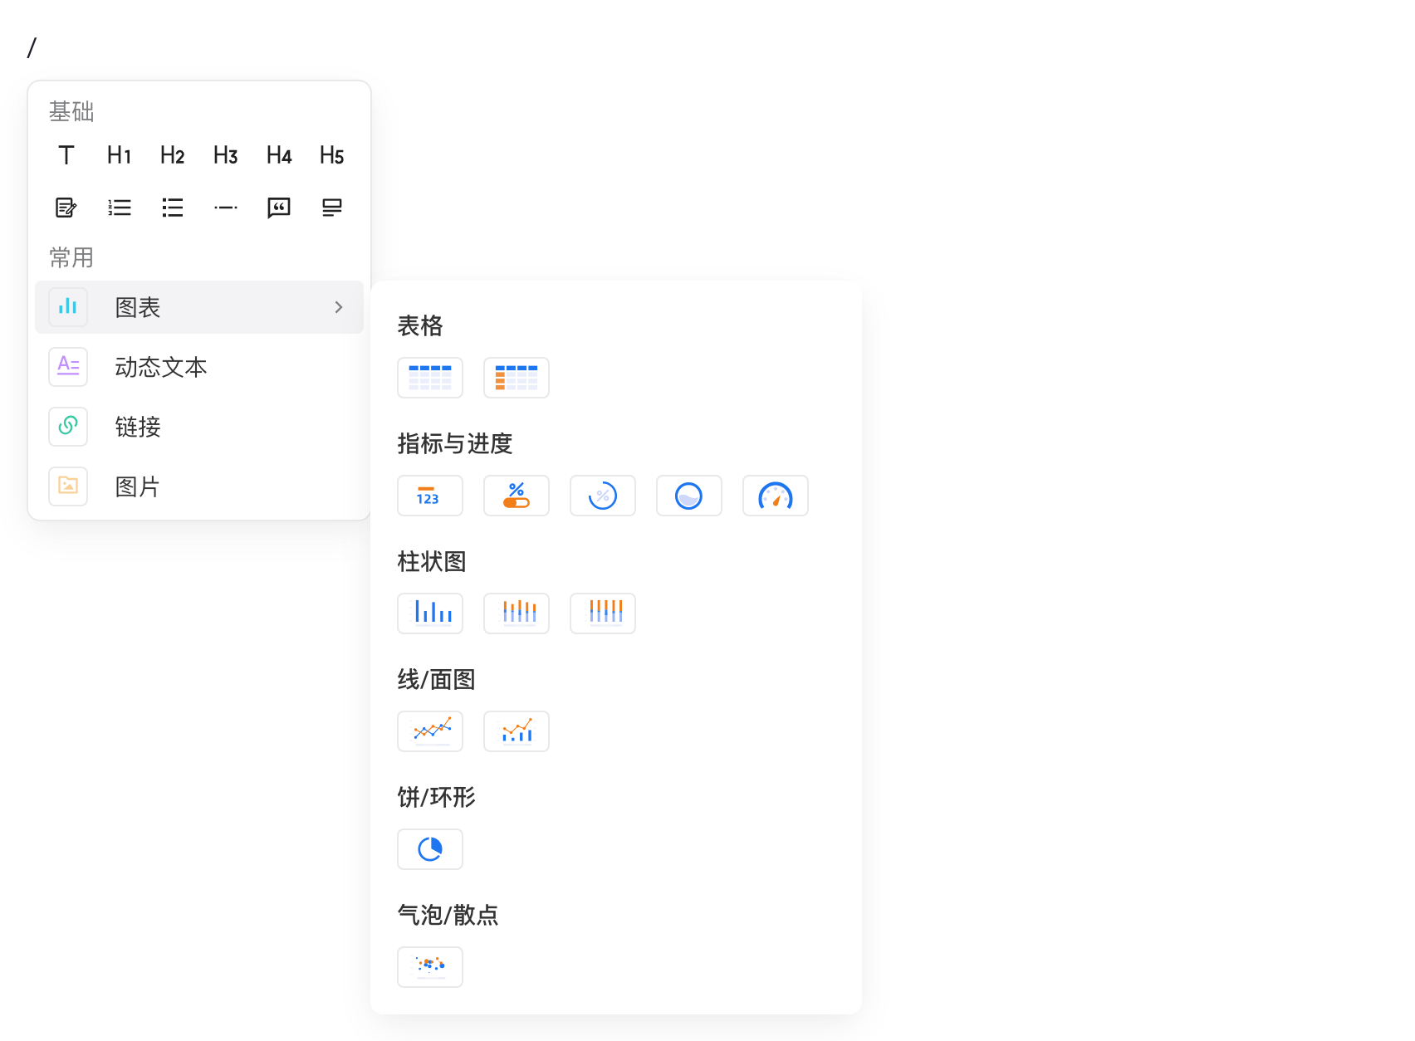1415x1041 pixels.
Task: Select the plain text T block
Action: click(66, 155)
